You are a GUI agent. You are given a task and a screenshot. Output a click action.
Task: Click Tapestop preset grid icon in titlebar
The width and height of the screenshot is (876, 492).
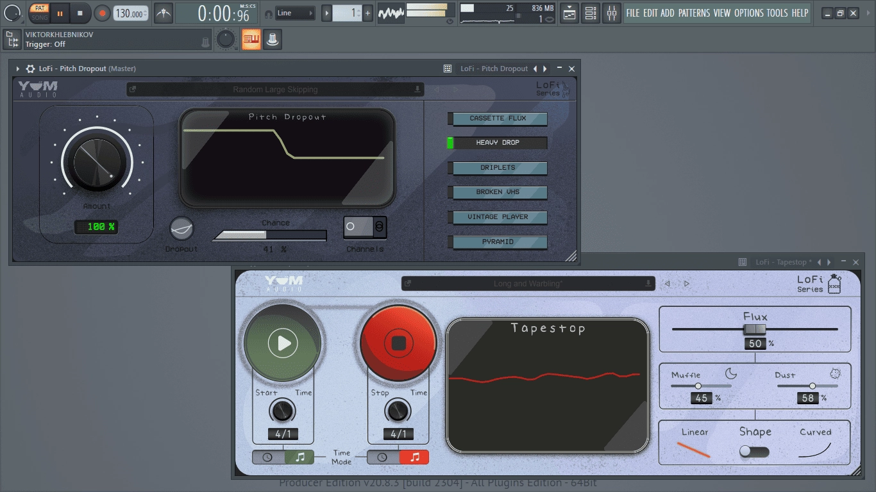click(743, 262)
